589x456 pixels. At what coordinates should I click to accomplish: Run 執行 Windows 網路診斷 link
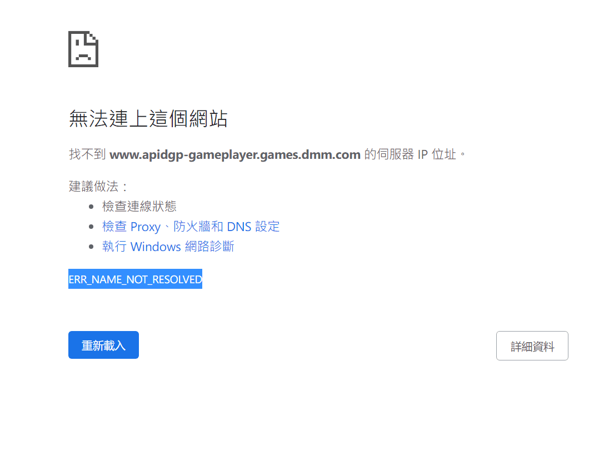click(x=168, y=247)
